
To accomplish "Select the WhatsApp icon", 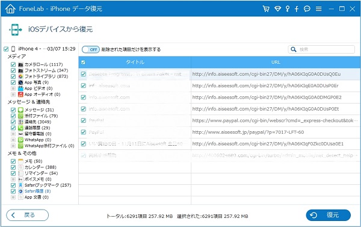I will click(20, 140).
